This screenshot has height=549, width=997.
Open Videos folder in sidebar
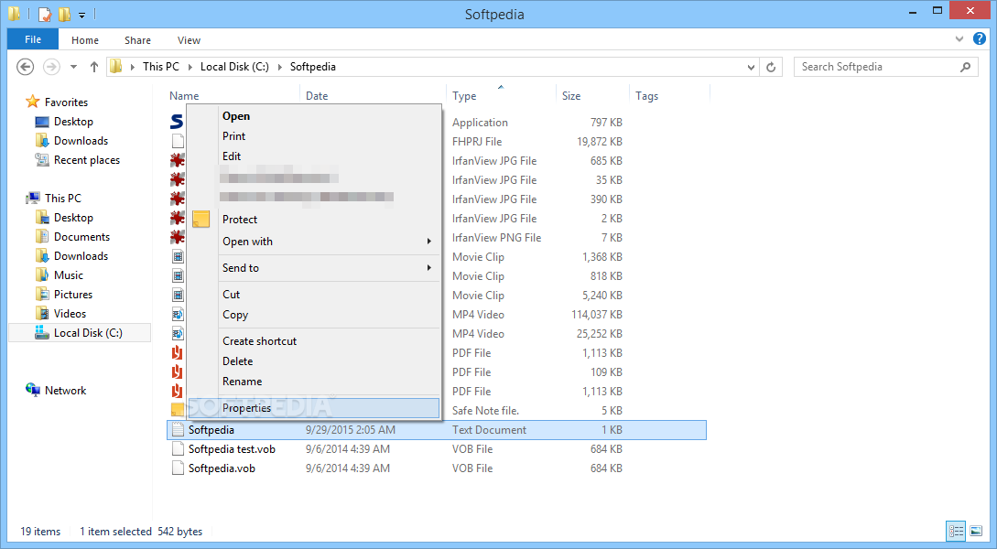(x=70, y=313)
